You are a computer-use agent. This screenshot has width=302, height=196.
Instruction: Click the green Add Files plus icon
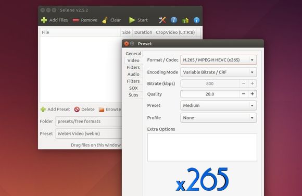[44, 20]
